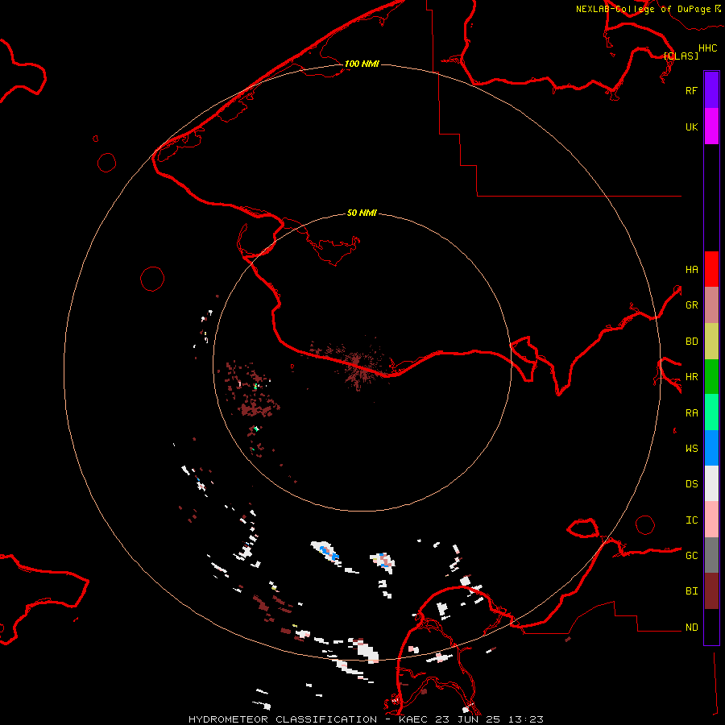Click the IC legend label
This screenshot has width=725, height=725.
(x=691, y=520)
